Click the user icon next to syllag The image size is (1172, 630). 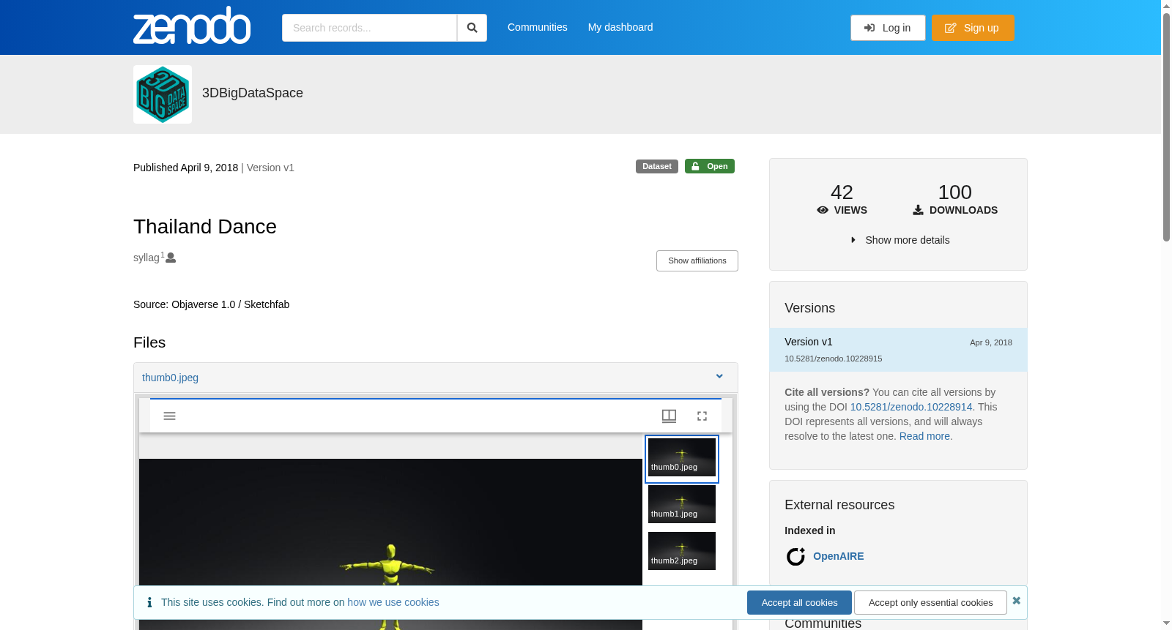[171, 258]
